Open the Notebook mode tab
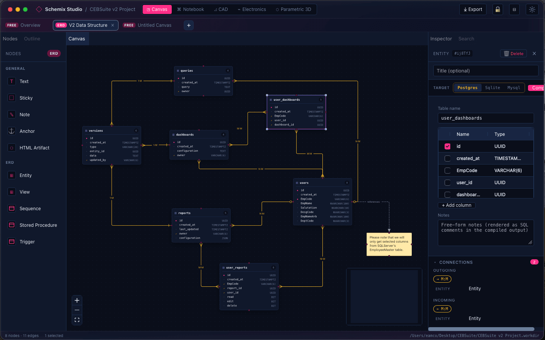Screen dimensions: 545x340 click(x=191, y=9)
